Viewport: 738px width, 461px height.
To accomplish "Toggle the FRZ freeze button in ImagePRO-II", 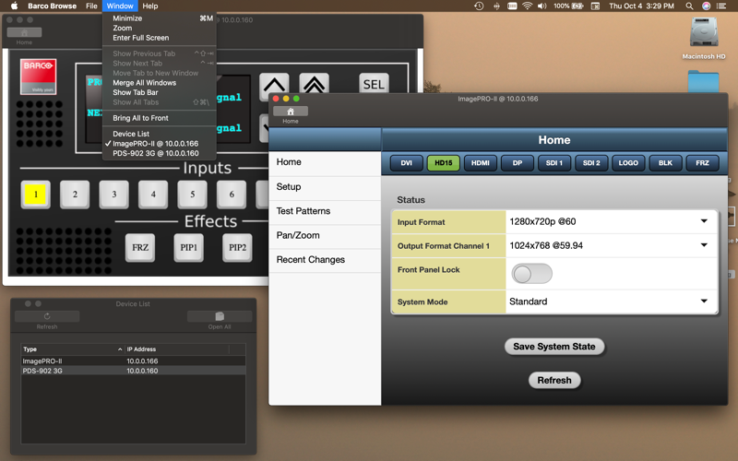I will coord(702,163).
